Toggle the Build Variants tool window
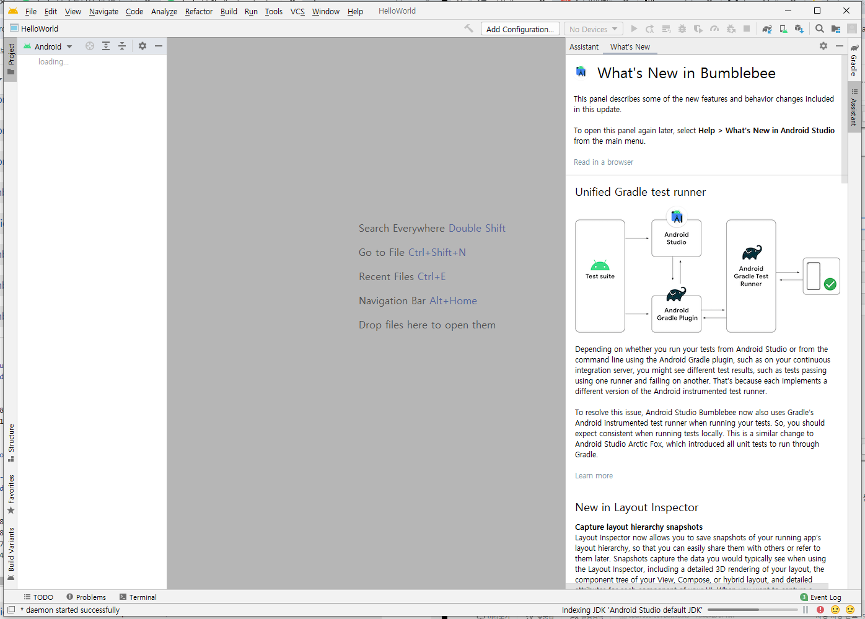Viewport: 865px width, 619px height. point(11,554)
